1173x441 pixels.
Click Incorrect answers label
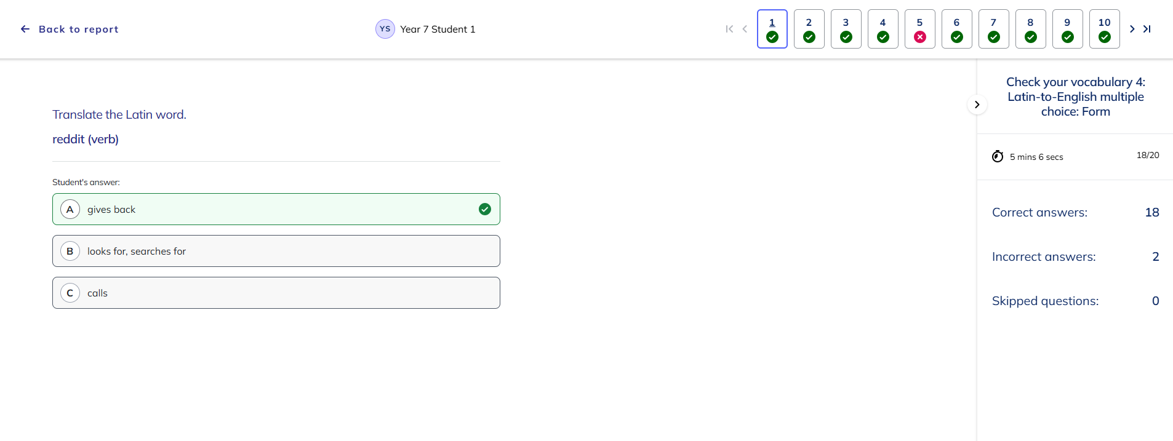(x=1044, y=256)
